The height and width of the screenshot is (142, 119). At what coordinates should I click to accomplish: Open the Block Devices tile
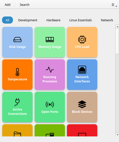[x=82, y=107]
